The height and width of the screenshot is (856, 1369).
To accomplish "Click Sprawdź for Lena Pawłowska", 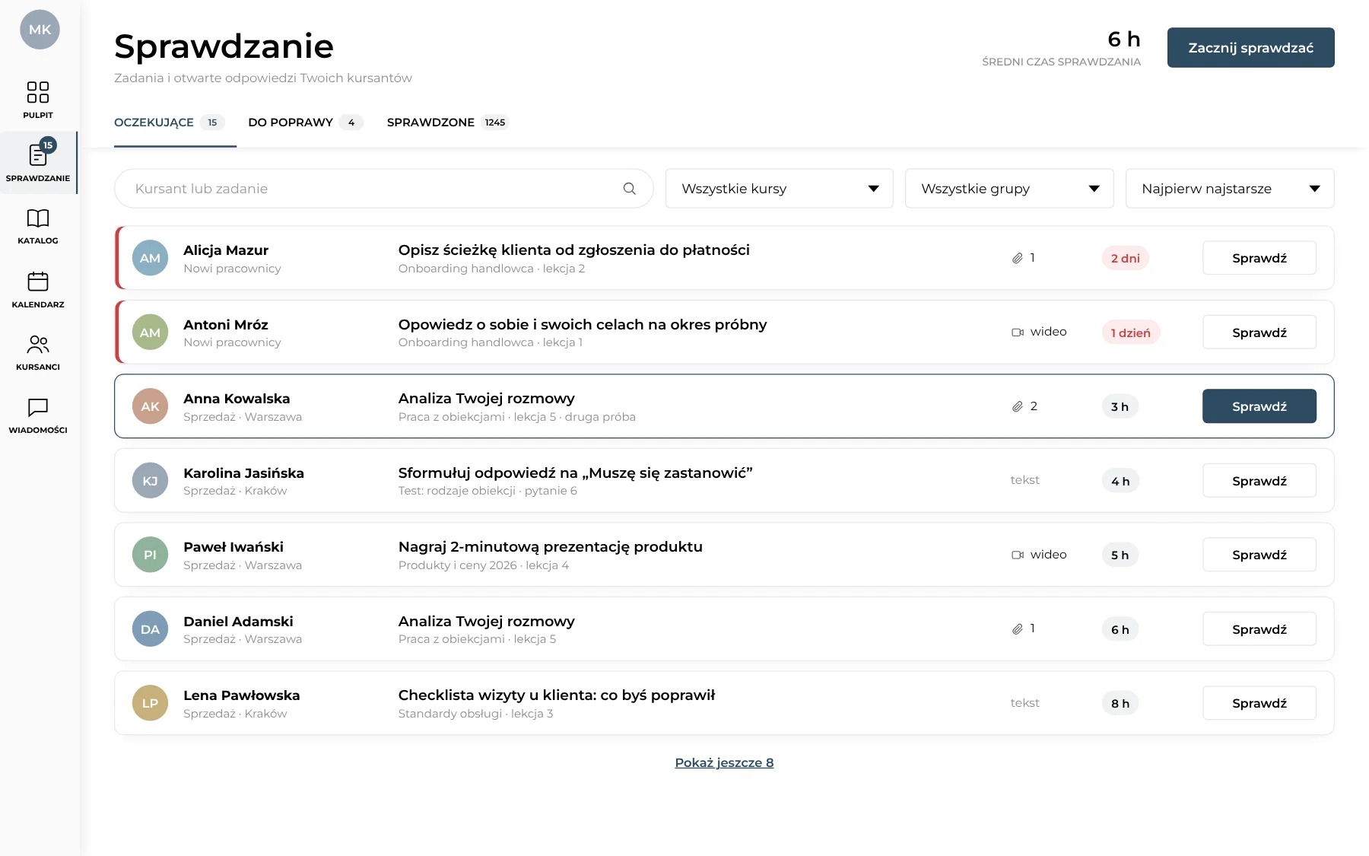I will (1259, 703).
